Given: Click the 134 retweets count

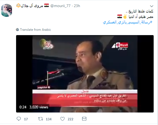Looking at the screenshot, I should tap(49, 119).
